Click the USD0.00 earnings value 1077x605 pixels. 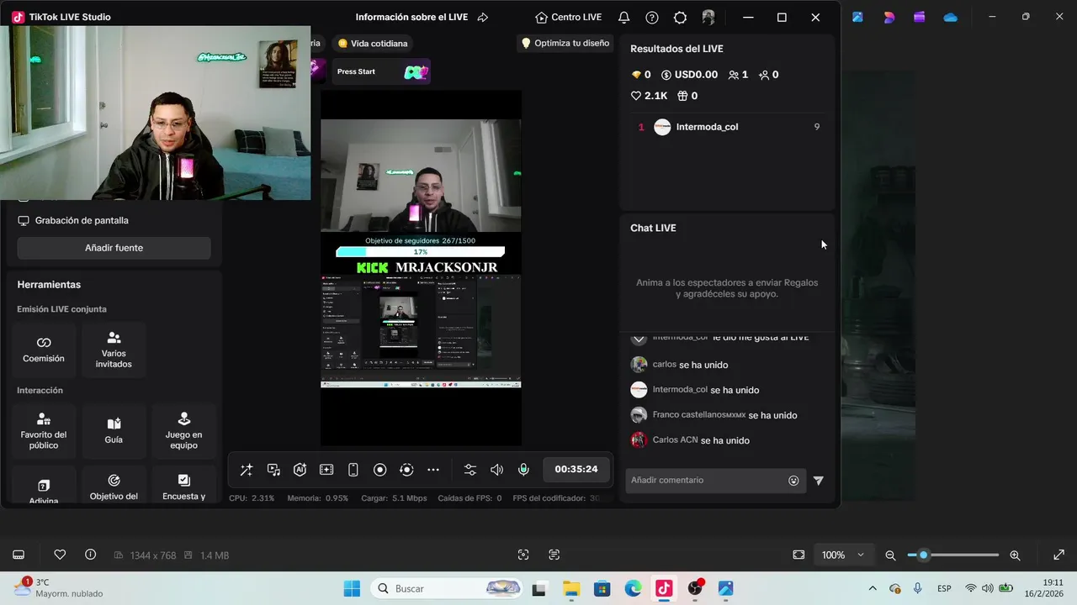coord(689,75)
